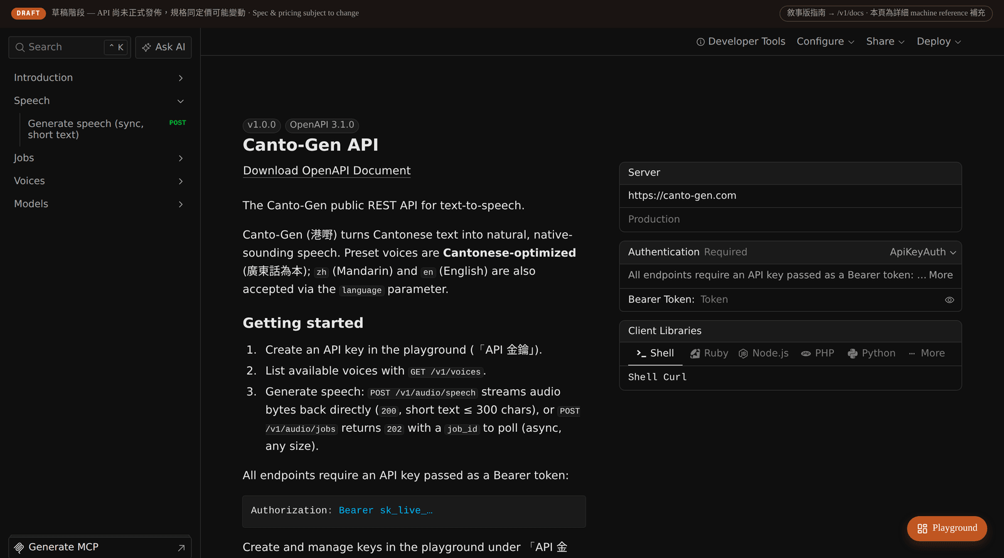
Task: Click the search magnifier icon
Action: pyautogui.click(x=20, y=47)
